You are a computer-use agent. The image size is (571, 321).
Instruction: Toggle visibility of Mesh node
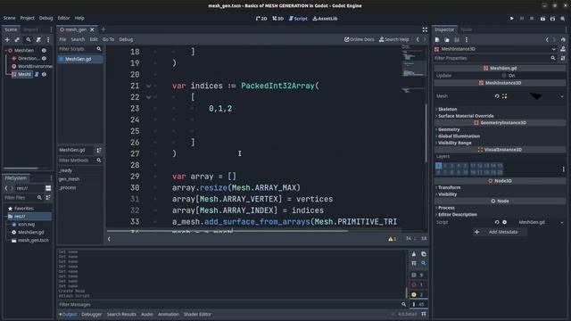click(x=44, y=74)
